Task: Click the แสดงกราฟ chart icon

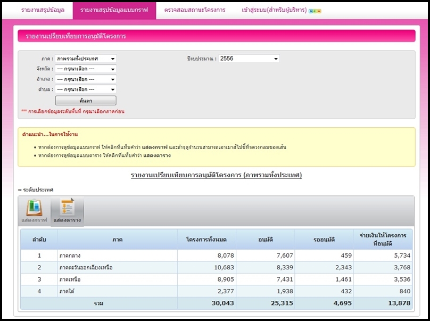Action: click(x=34, y=211)
